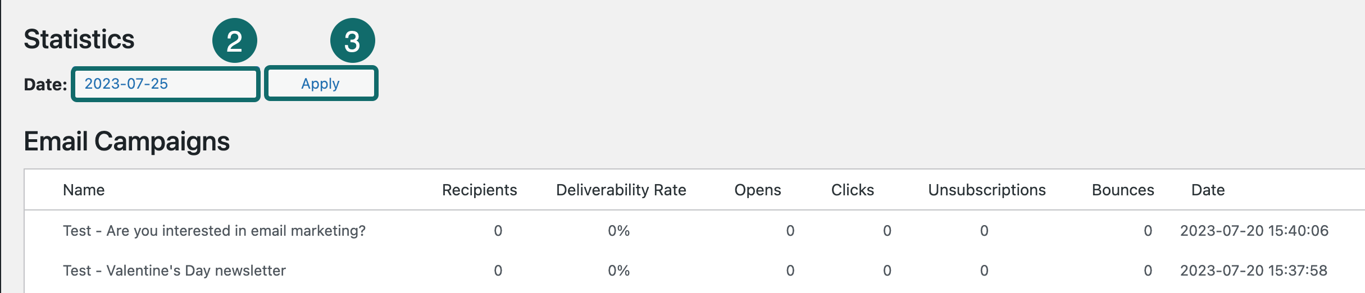Click the Date: label beside the input
Image resolution: width=1365 pixels, height=293 pixels.
point(46,85)
